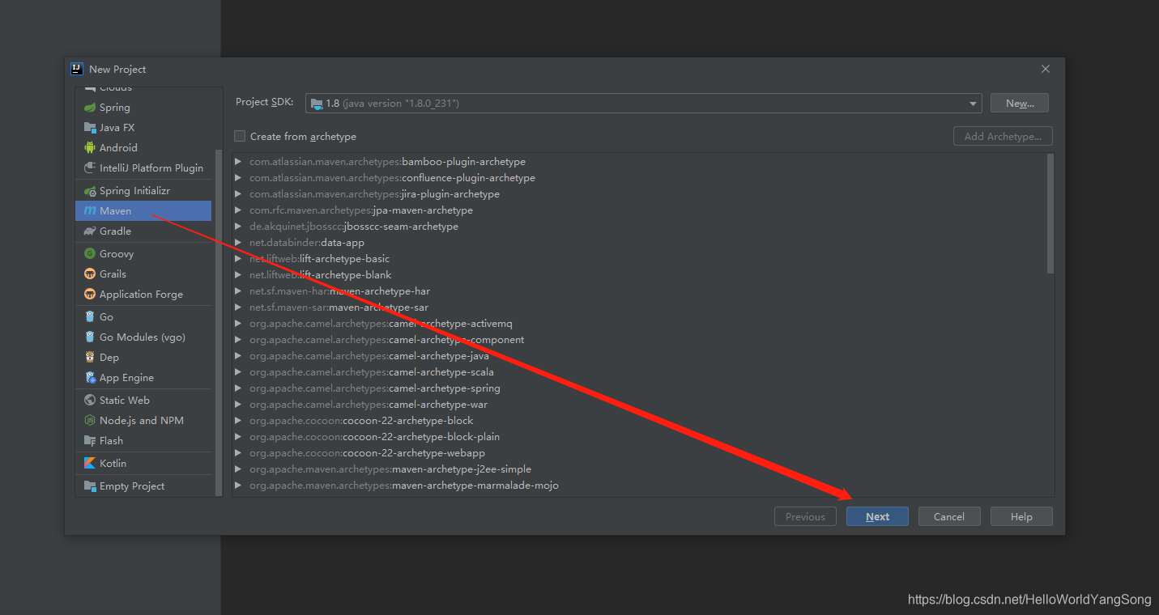Select maven-archetype-marmalade-mojo row

point(643,486)
